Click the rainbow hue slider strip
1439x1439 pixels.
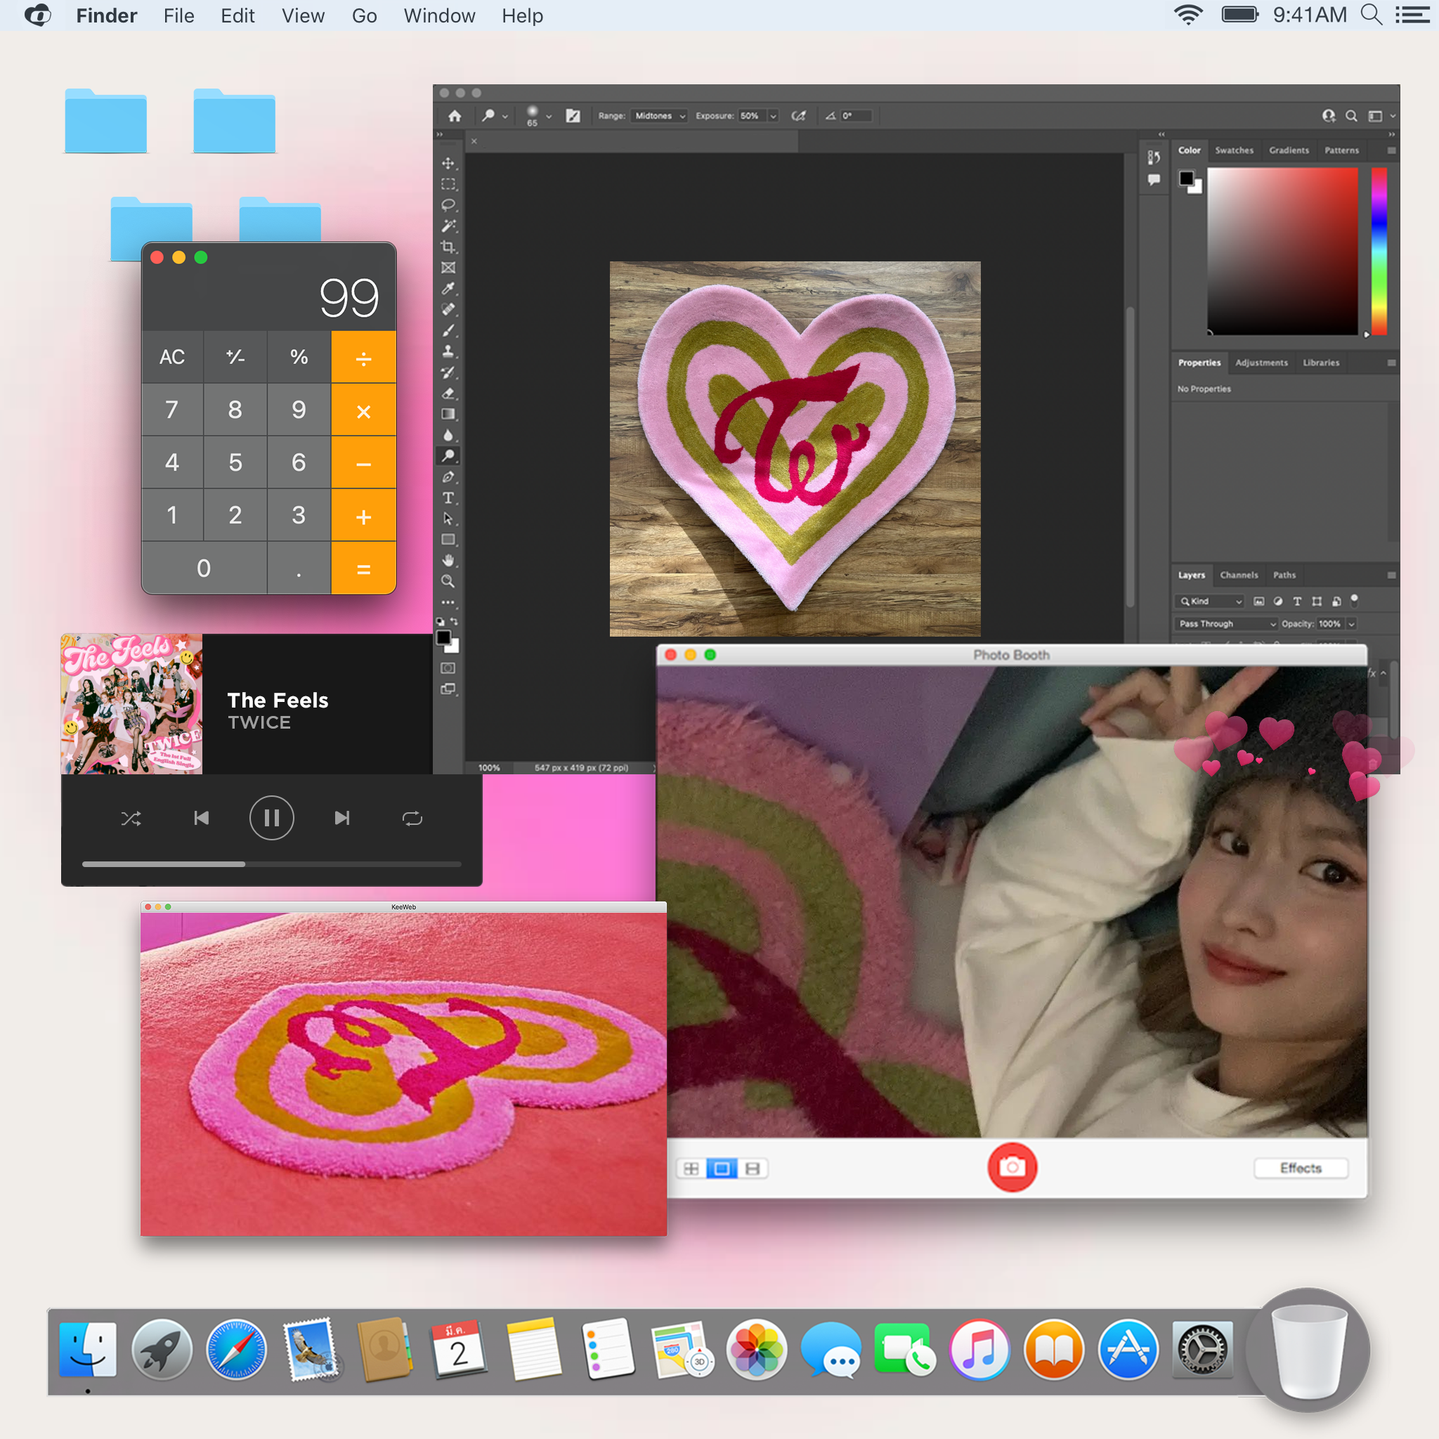point(1379,251)
